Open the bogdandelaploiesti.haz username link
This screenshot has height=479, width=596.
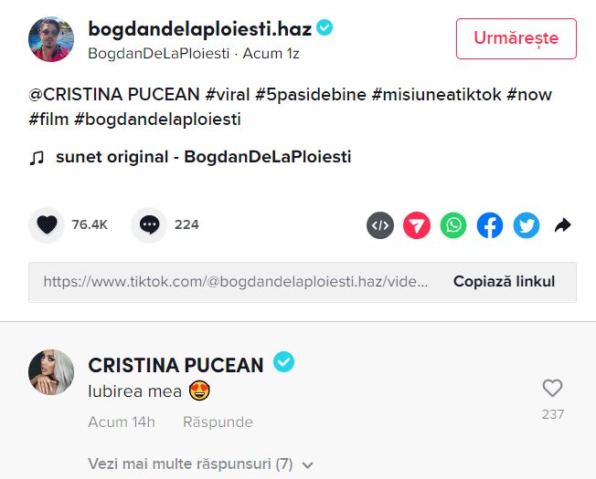199,29
